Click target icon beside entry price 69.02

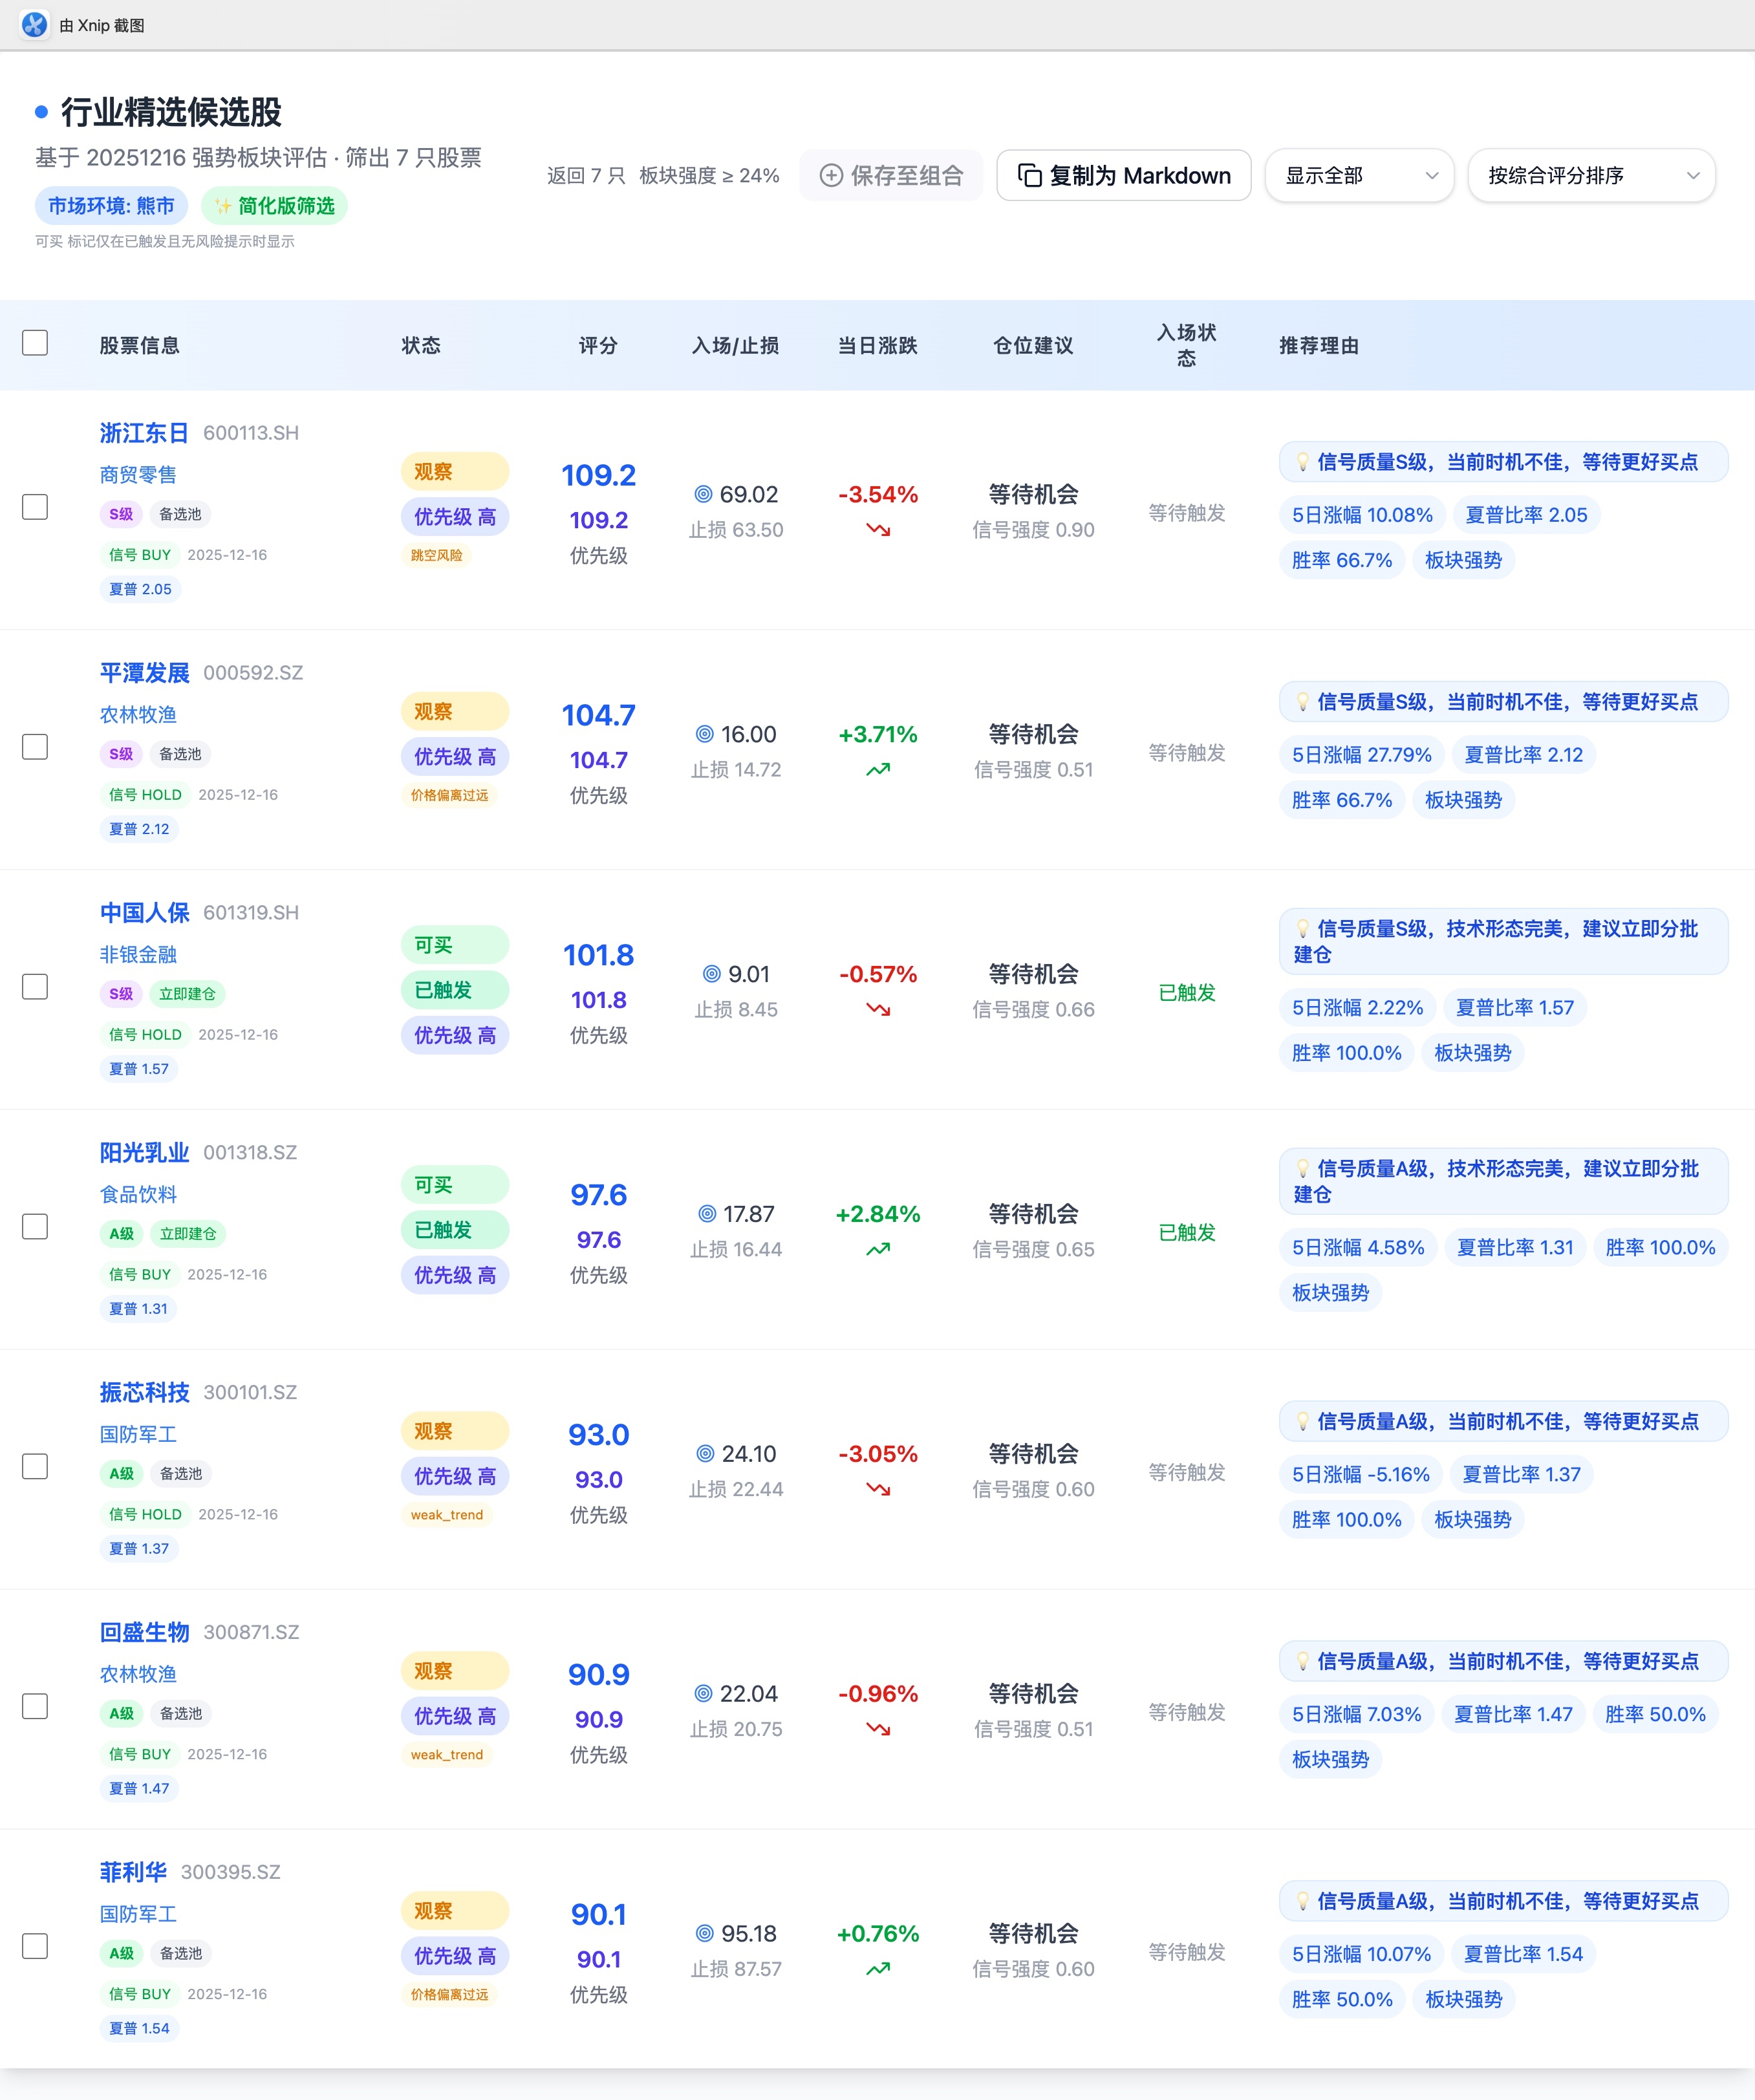tap(703, 494)
